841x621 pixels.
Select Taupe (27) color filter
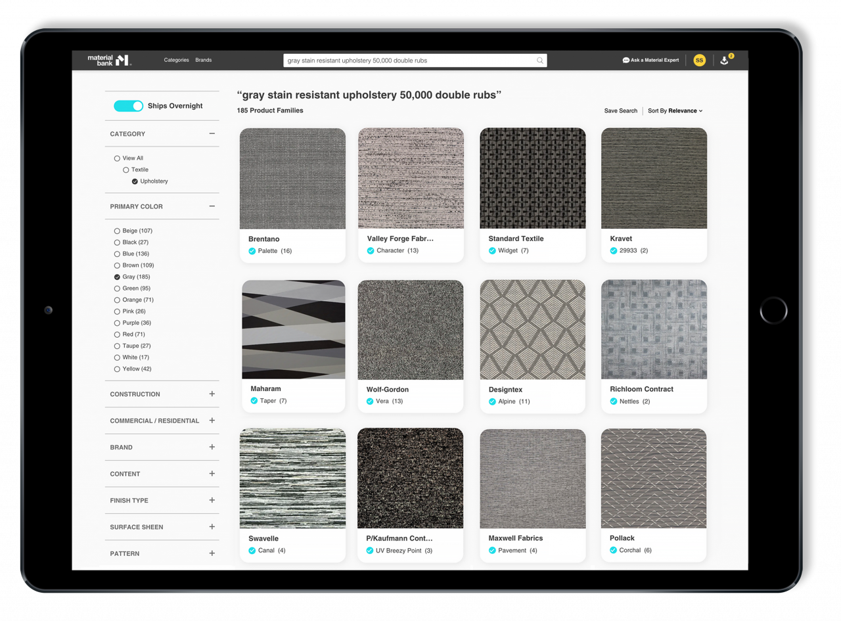(x=118, y=346)
